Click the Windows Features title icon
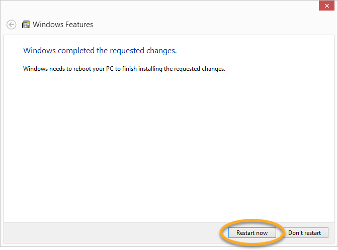Screen dimensions: 338x250 pos(25,25)
